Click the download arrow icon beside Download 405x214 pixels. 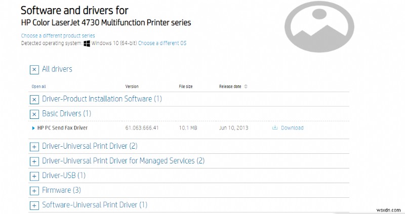pyautogui.click(x=275, y=128)
